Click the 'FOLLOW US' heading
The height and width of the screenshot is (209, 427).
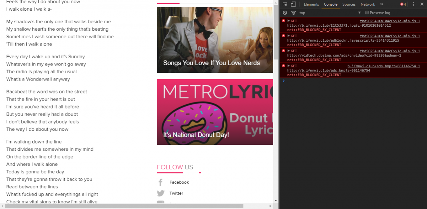(175, 167)
